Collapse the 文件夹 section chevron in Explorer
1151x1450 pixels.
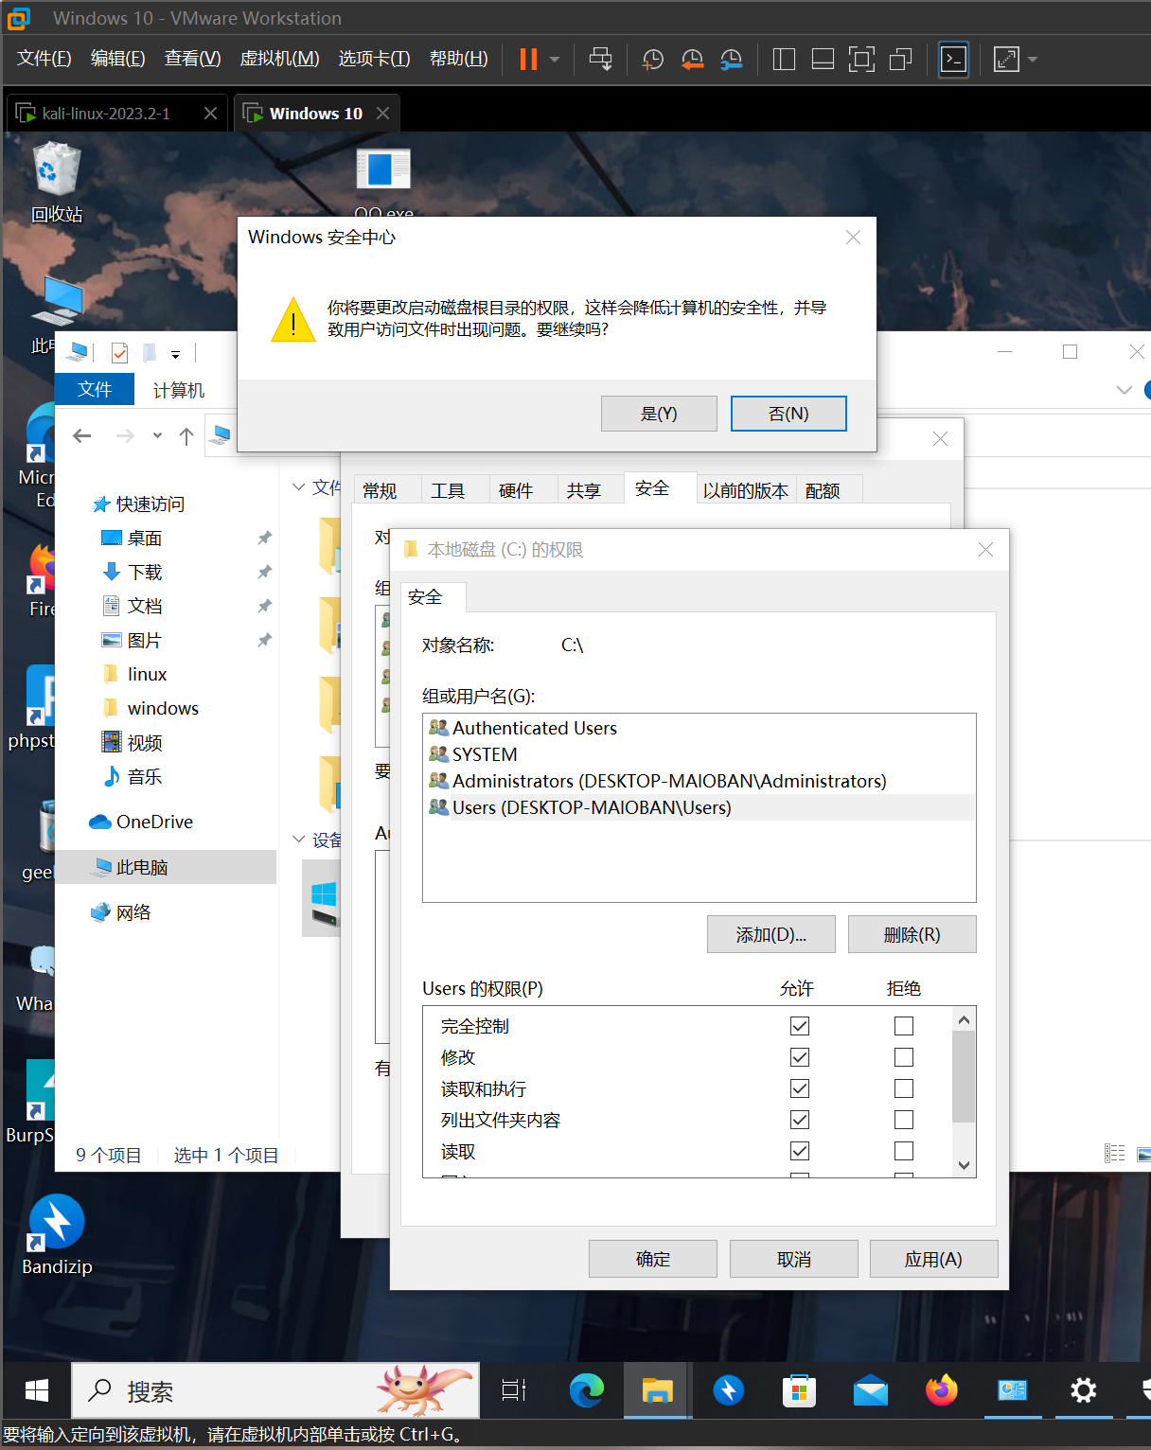(x=299, y=486)
